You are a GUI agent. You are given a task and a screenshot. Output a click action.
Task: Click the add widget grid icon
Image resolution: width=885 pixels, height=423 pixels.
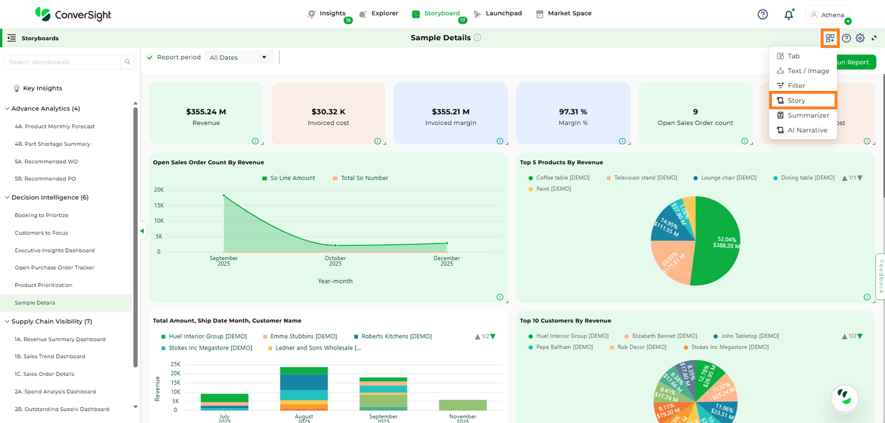tap(830, 38)
